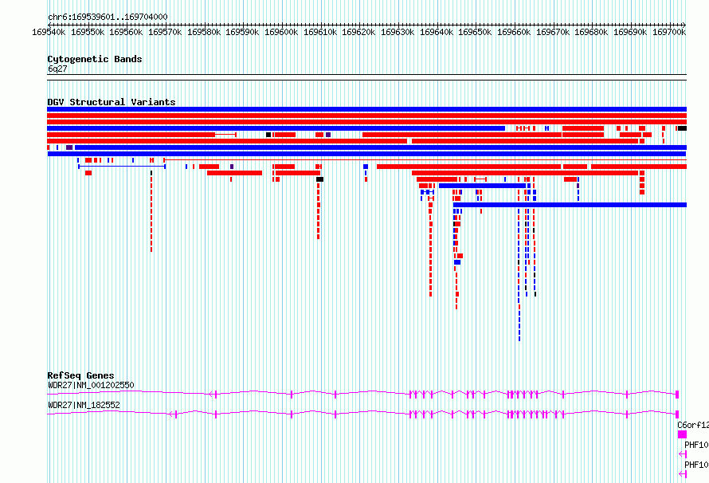Select the 169670k ruler label

click(x=552, y=32)
